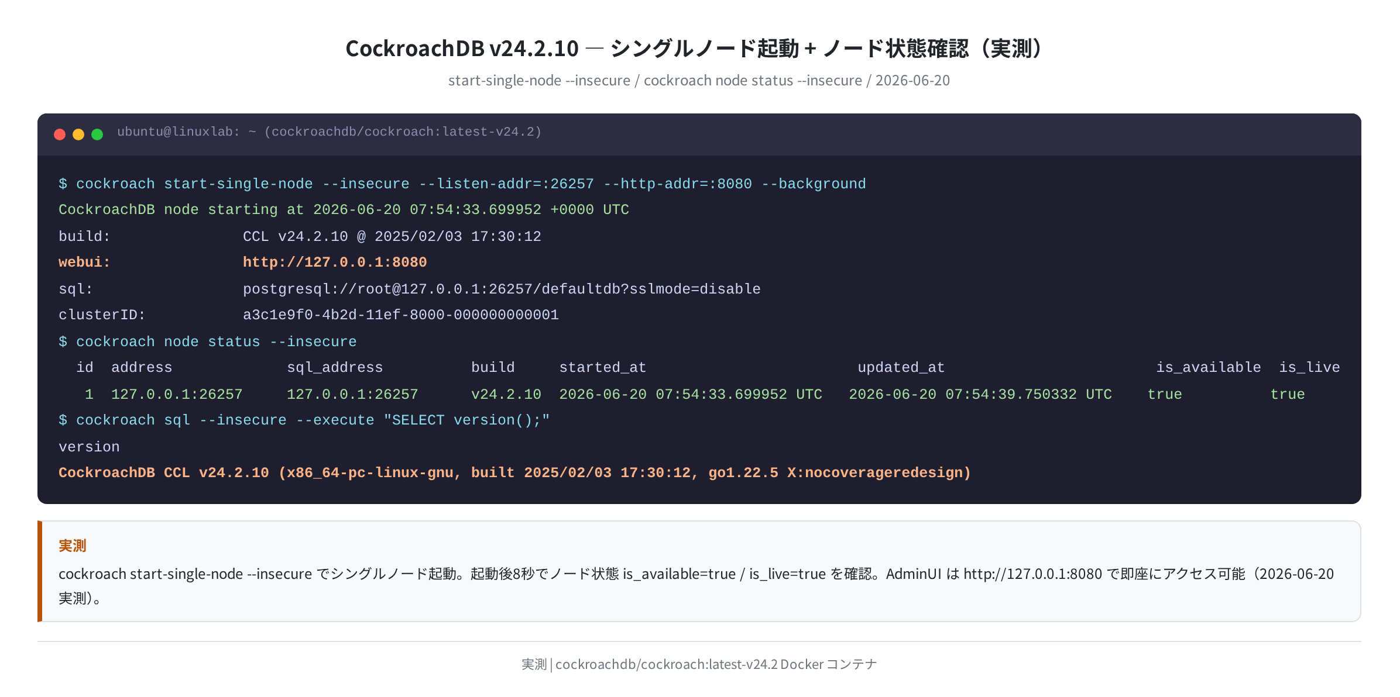This screenshot has width=1400, height=697.
Task: Click the subtitle line with date 2026-06-20
Action: tap(699, 80)
